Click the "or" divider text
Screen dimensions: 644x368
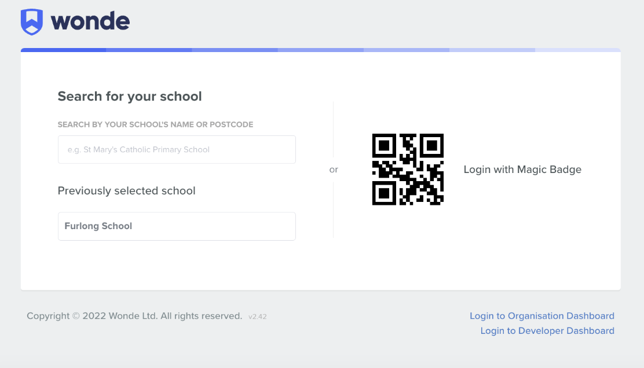[x=334, y=170]
